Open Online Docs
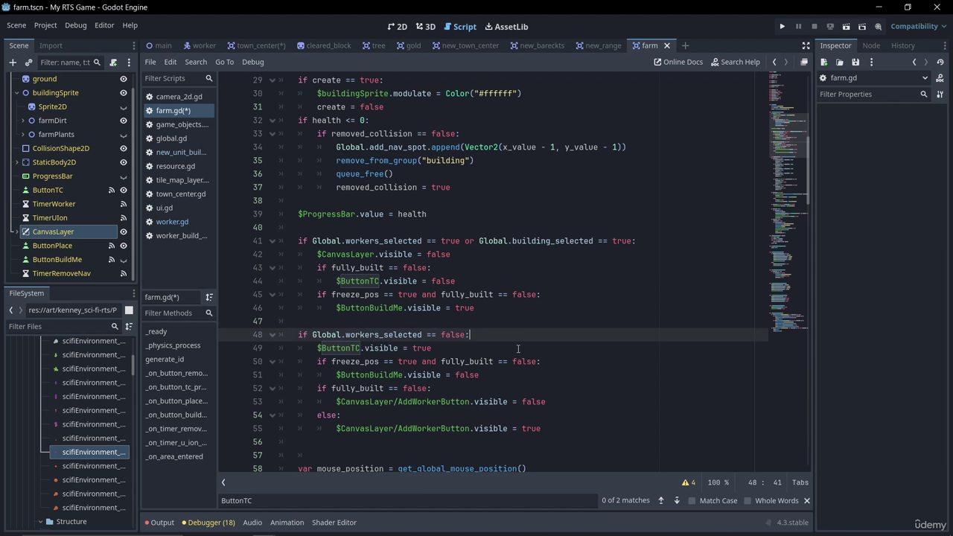The image size is (953, 536). point(678,63)
